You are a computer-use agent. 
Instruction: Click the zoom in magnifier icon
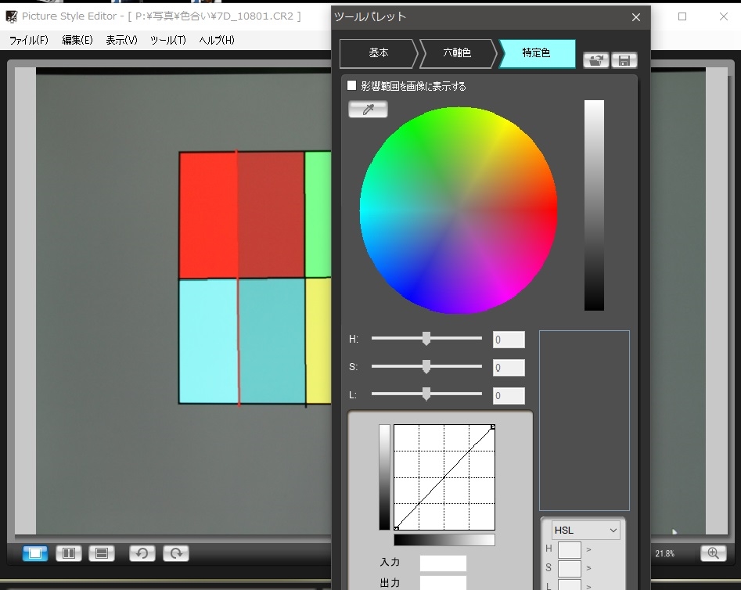pos(713,553)
